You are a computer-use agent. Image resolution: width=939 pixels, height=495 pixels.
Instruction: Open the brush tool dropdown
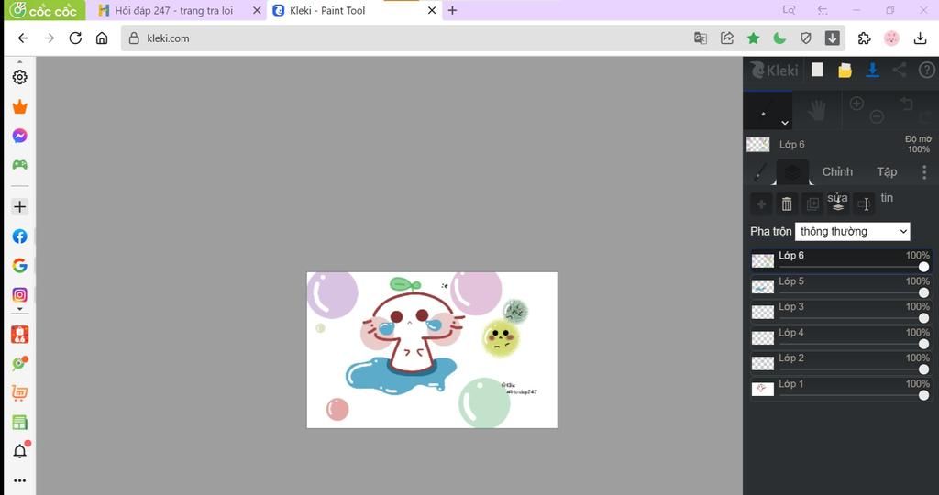785,124
